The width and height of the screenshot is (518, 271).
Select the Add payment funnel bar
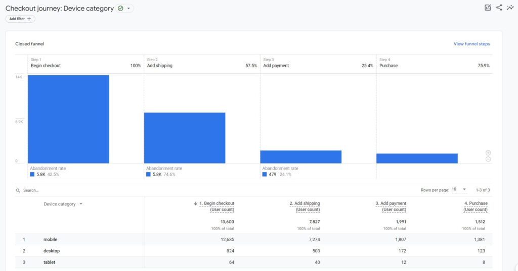click(x=300, y=157)
